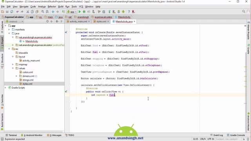Click the Undo arrow icon
Screen dimensions: 251x141
point(17,12)
